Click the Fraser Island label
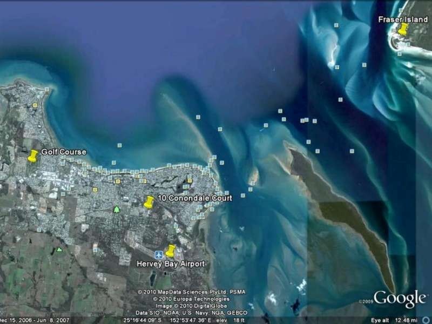The height and width of the screenshot is (324, 432). point(403,19)
